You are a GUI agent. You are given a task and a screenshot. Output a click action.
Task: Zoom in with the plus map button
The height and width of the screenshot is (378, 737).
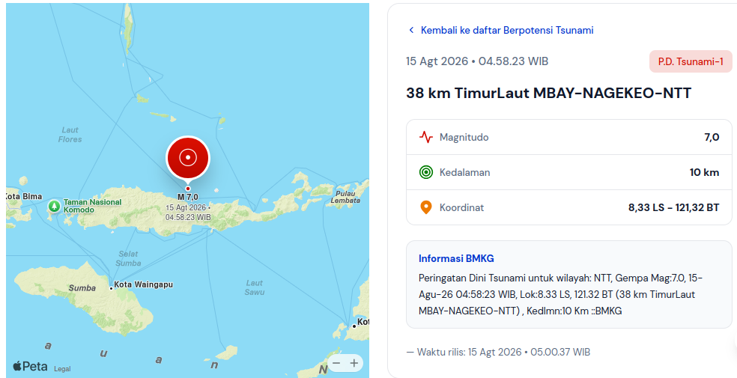click(x=354, y=363)
